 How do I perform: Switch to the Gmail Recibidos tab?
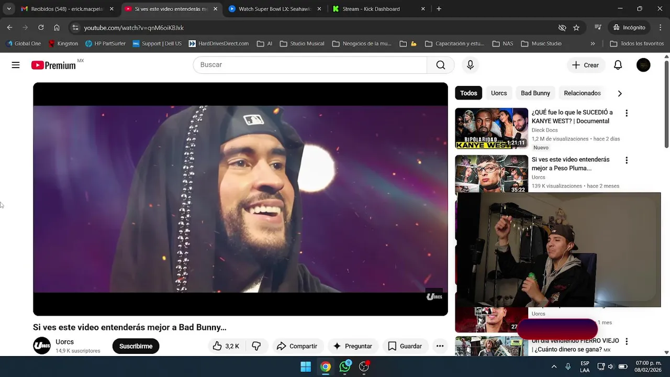click(x=67, y=9)
